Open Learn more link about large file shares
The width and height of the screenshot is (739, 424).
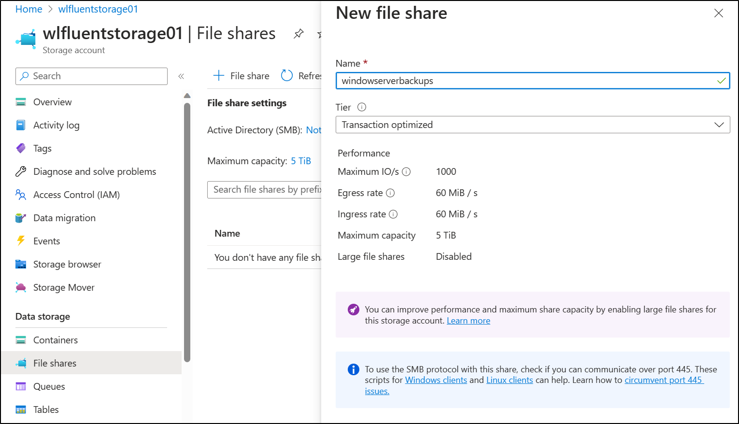(469, 321)
